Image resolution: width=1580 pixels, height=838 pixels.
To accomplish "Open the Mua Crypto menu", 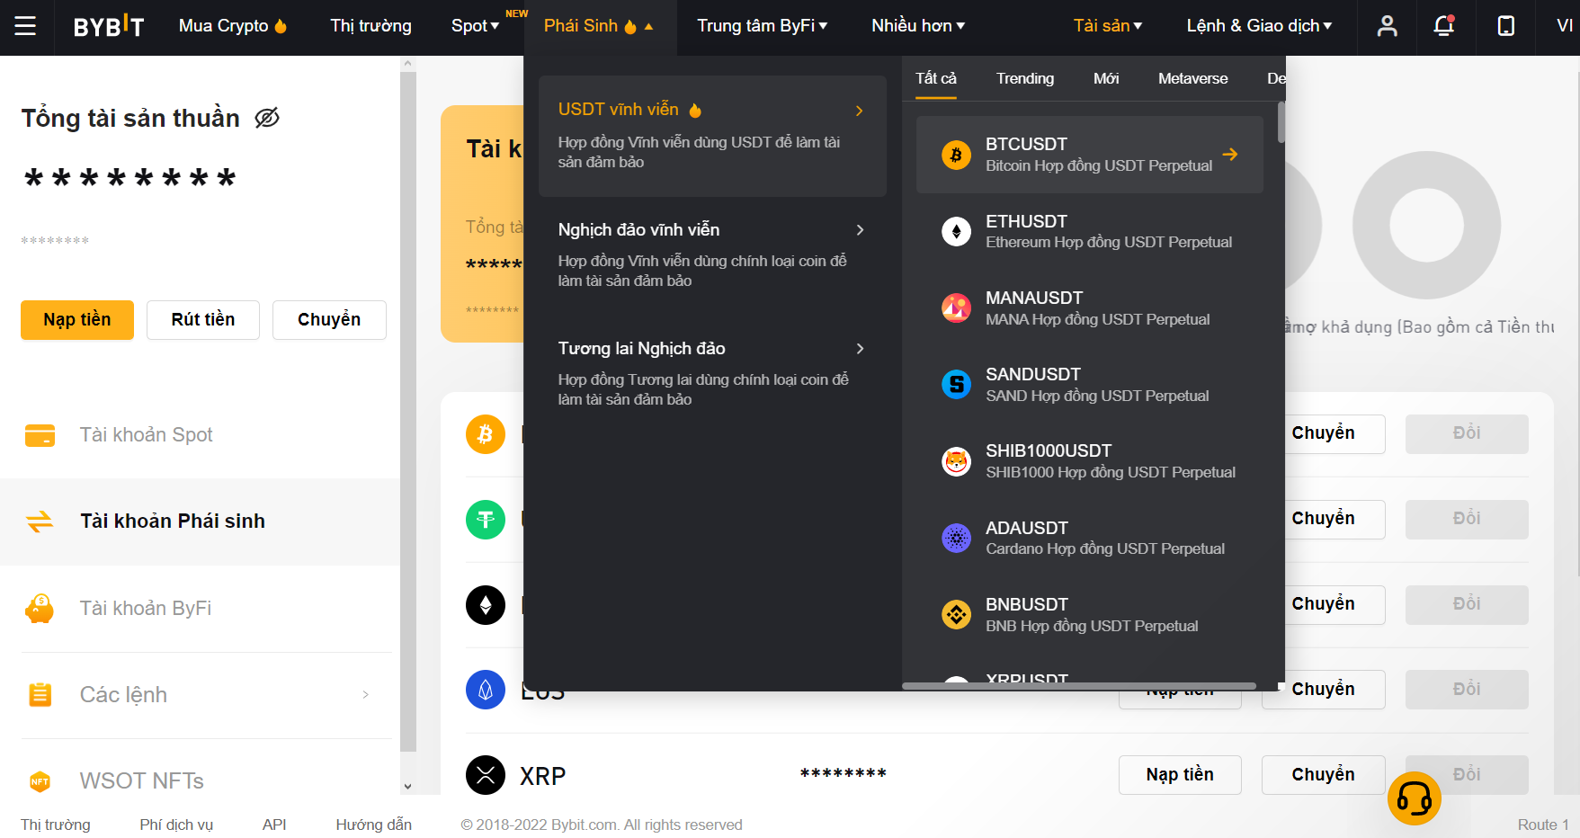I will (x=233, y=26).
